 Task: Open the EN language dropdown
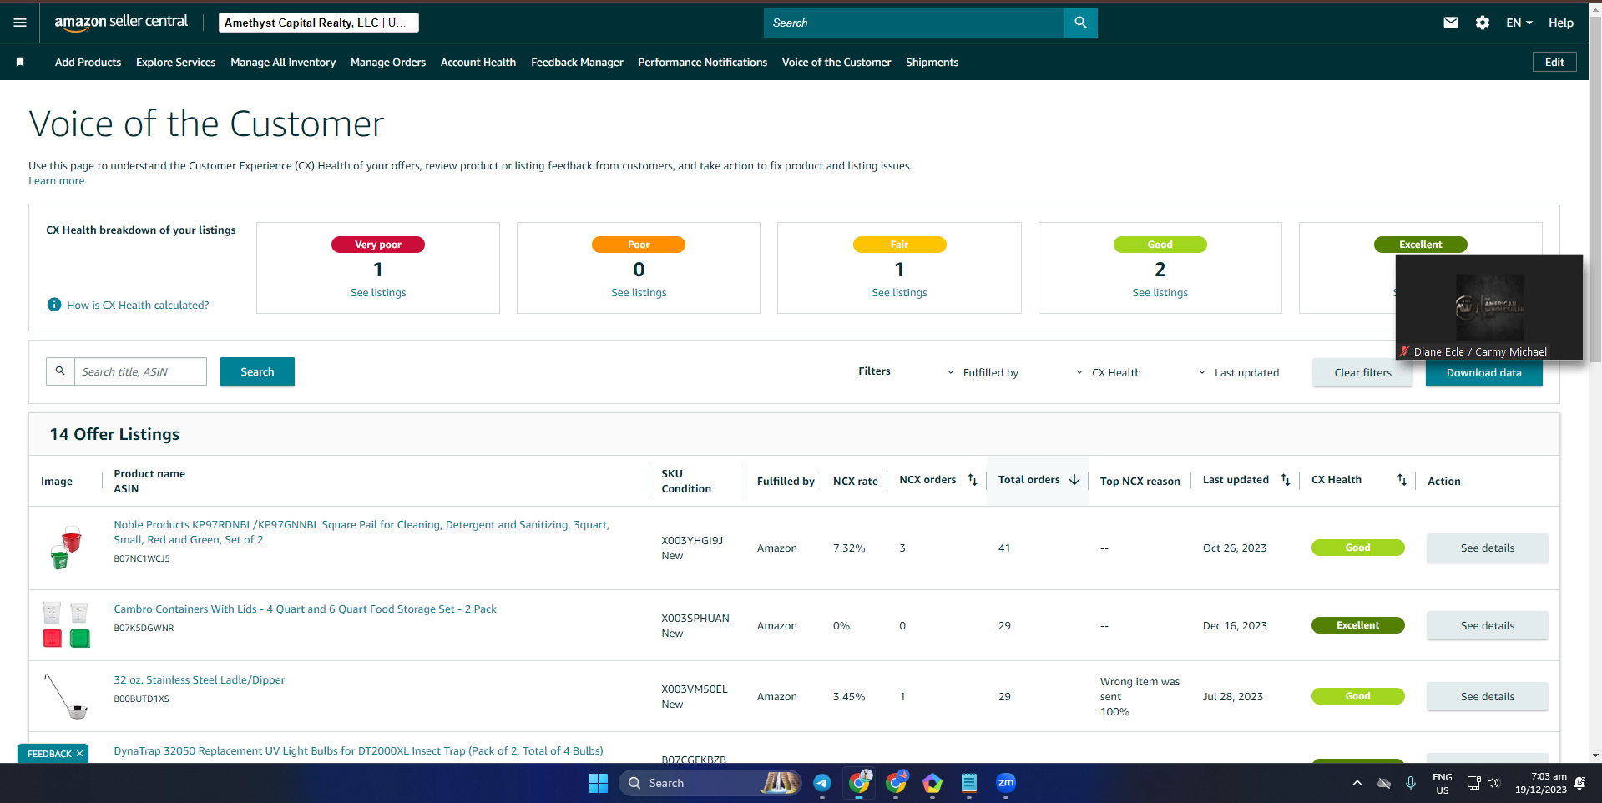(1519, 23)
